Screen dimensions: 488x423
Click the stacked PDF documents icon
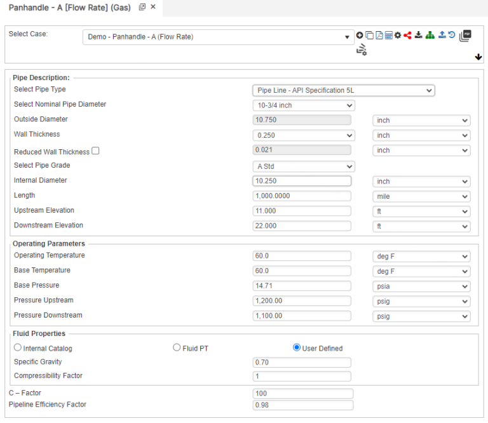[x=465, y=36]
